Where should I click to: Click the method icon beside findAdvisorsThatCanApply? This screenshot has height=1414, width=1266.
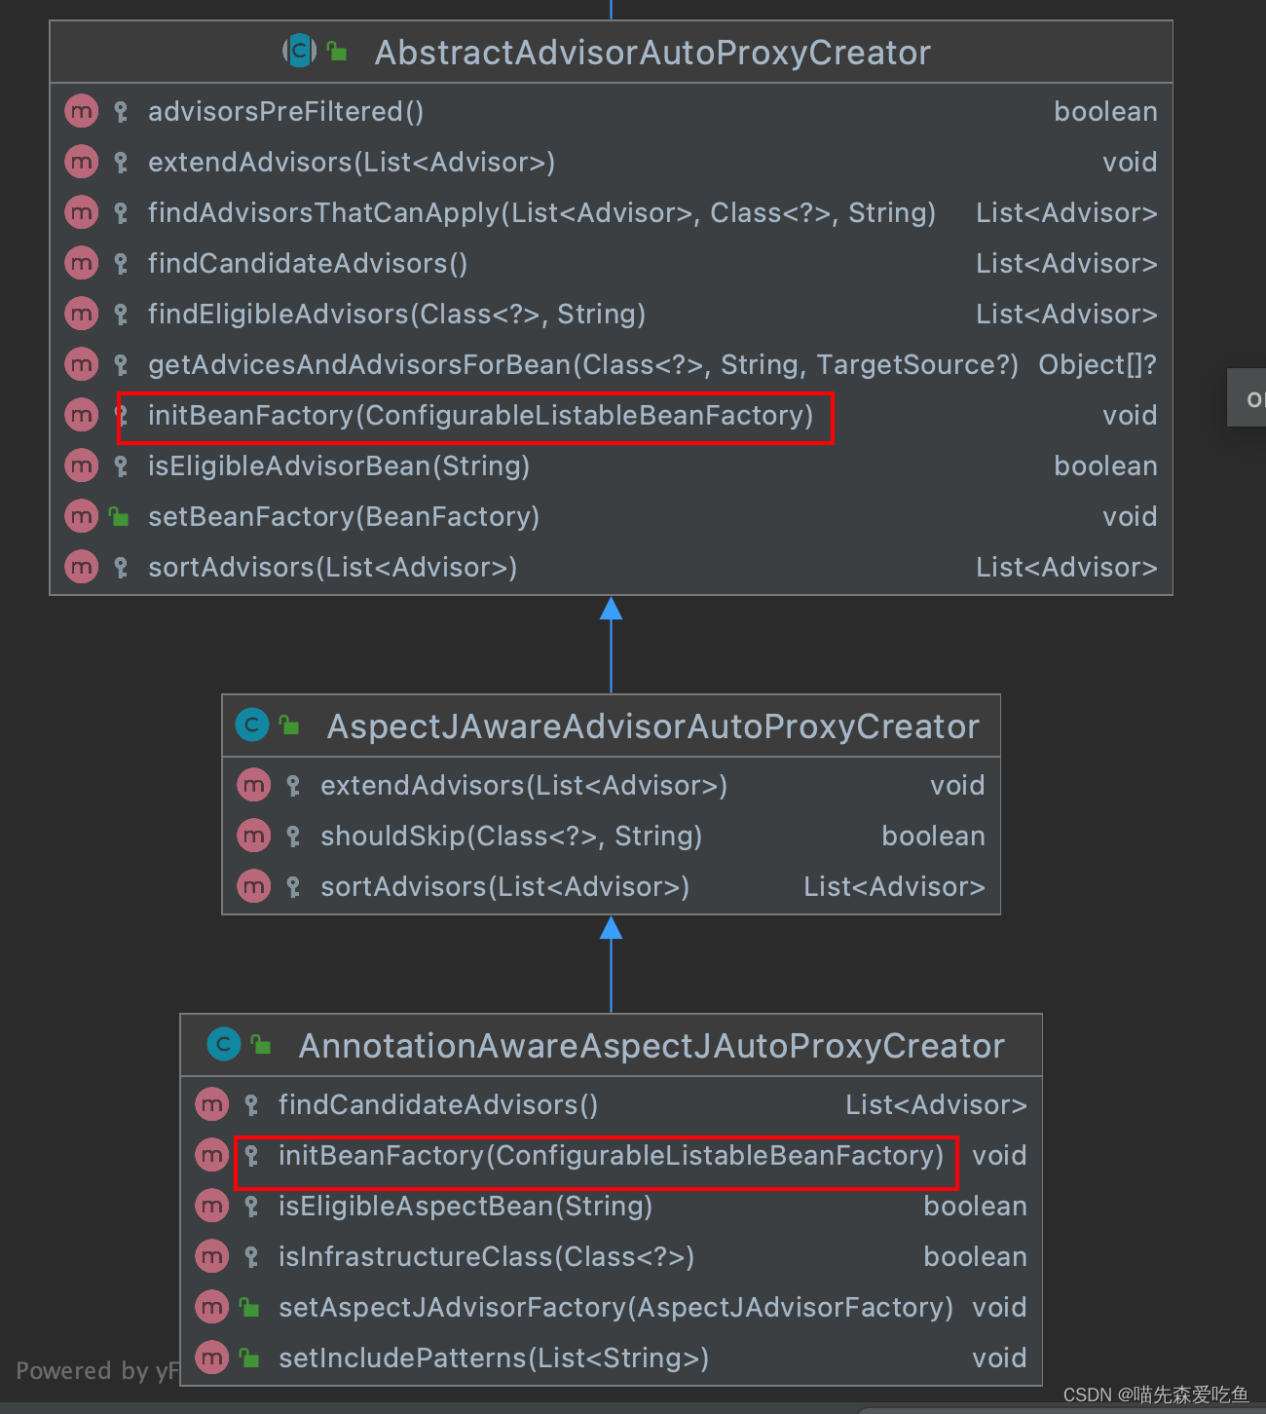click(82, 212)
